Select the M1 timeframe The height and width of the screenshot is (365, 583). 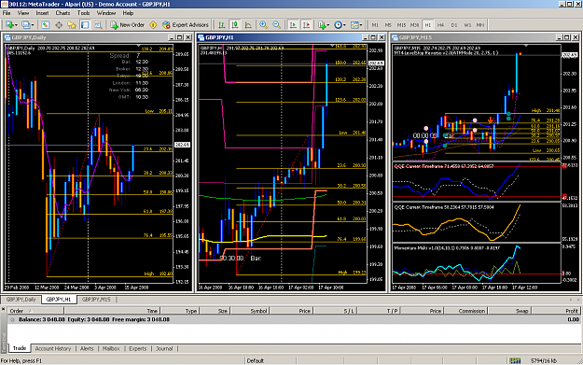[x=375, y=25]
